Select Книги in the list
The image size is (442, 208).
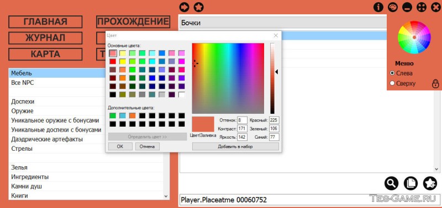[86, 195]
